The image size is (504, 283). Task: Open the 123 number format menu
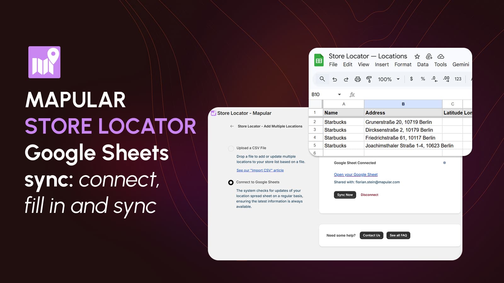(x=458, y=79)
